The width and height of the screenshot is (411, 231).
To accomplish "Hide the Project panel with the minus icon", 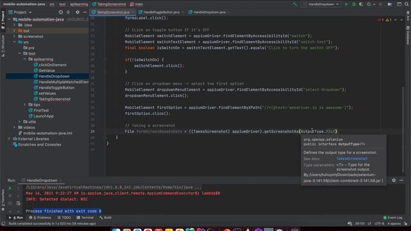I will point(85,12).
